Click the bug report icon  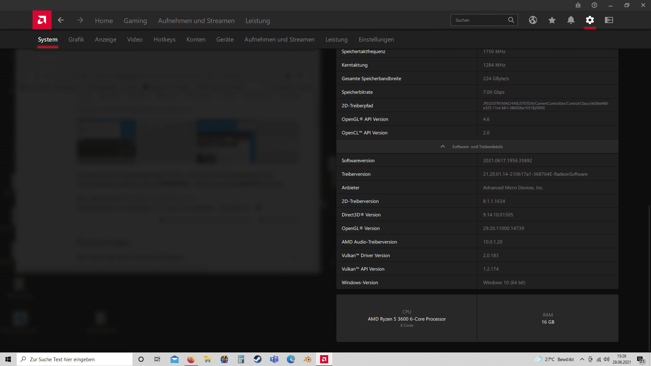[x=578, y=5]
